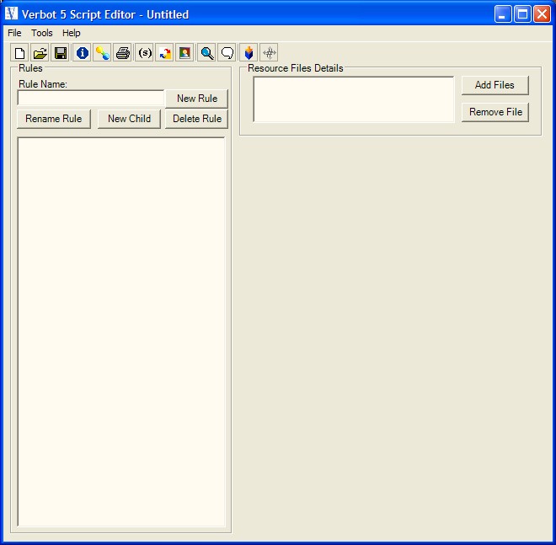This screenshot has height=545, width=556.
Task: Click the New Child button
Action: [129, 119]
